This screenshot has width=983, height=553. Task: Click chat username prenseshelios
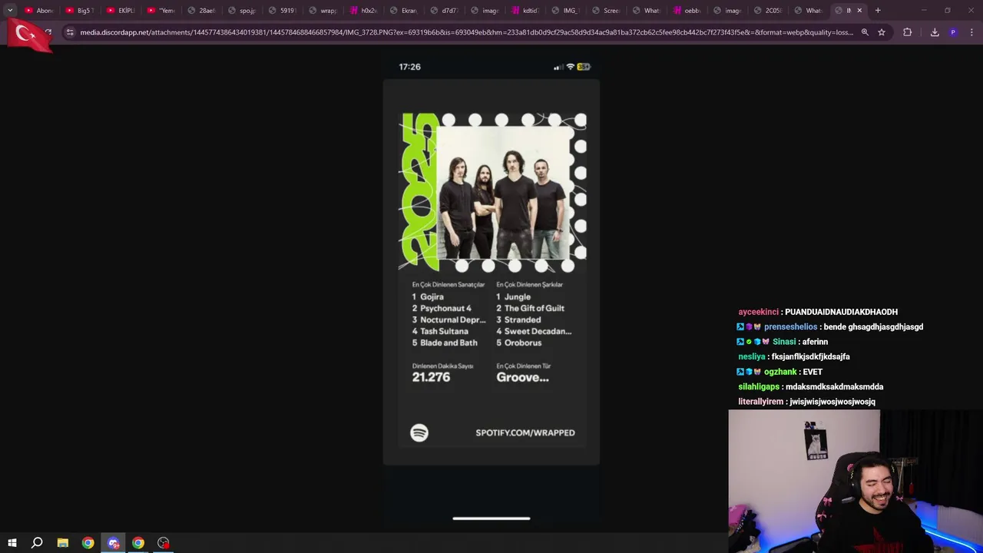[x=790, y=326]
